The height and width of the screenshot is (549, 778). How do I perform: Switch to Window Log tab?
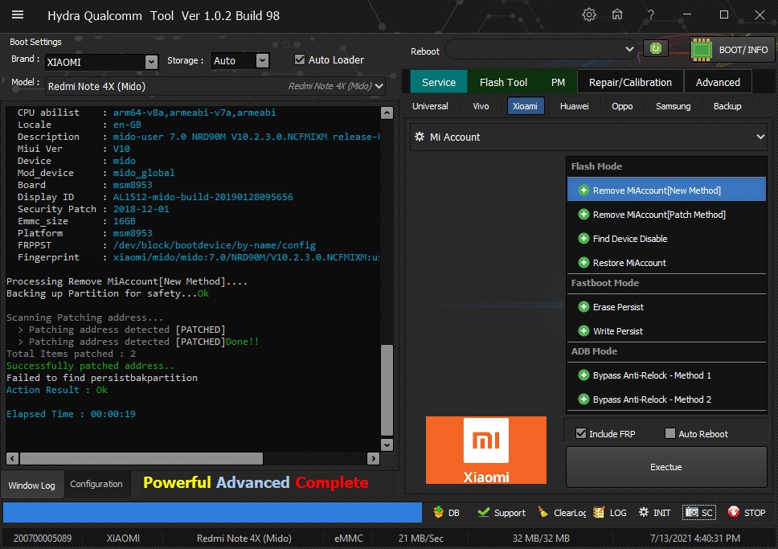[x=32, y=485]
